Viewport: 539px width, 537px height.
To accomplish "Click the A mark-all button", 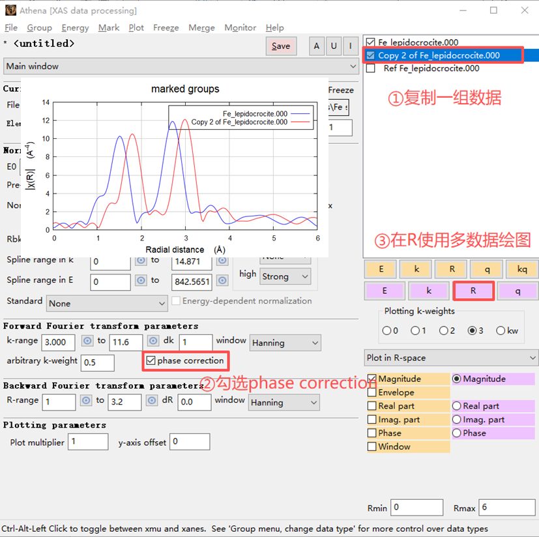I will pos(316,46).
